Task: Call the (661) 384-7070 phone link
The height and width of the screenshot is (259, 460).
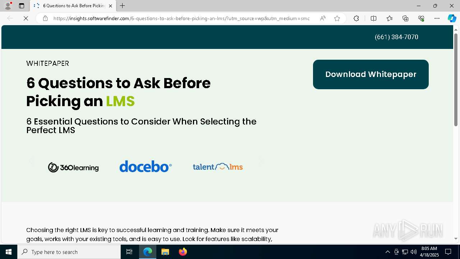Action: (396, 37)
